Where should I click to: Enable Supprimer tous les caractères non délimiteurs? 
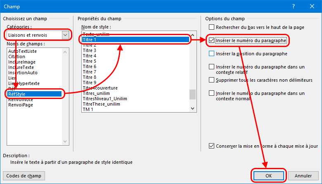tap(212, 80)
